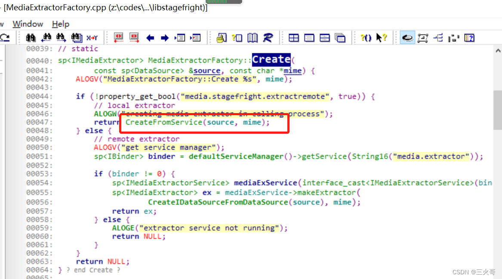Click mediaExService declaration on line 54
502x279 pixels.
pyautogui.click(x=265, y=183)
